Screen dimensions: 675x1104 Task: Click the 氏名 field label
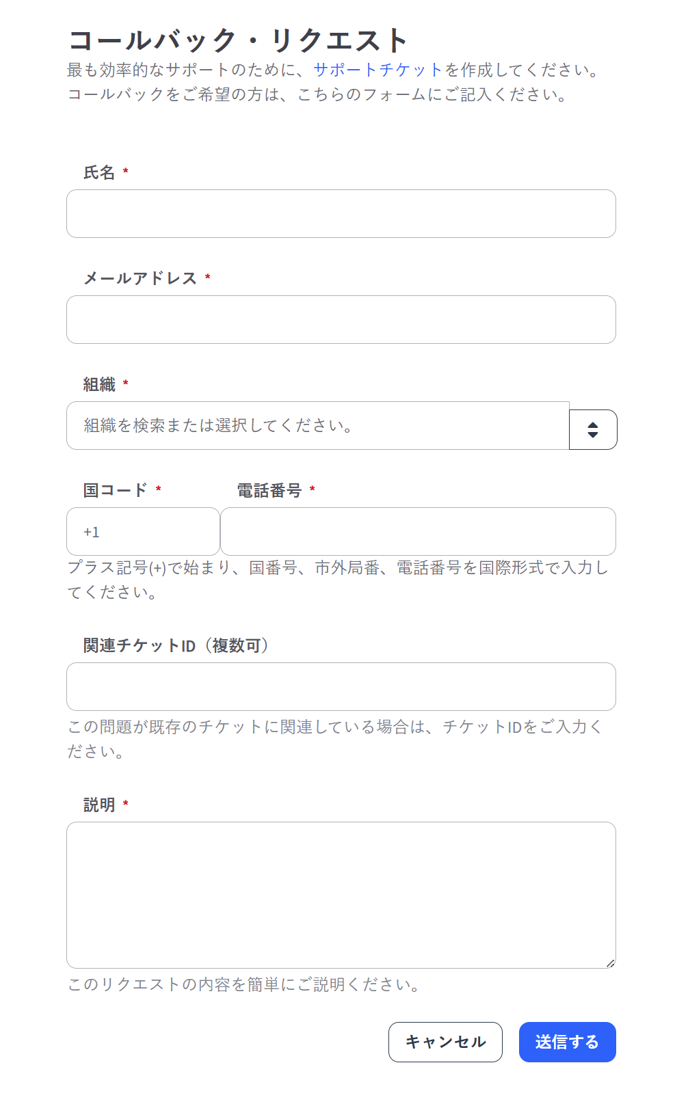tap(99, 172)
